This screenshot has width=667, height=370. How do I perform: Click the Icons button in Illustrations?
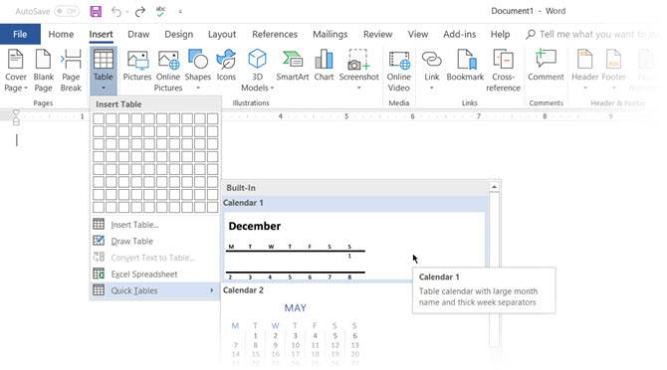point(226,66)
